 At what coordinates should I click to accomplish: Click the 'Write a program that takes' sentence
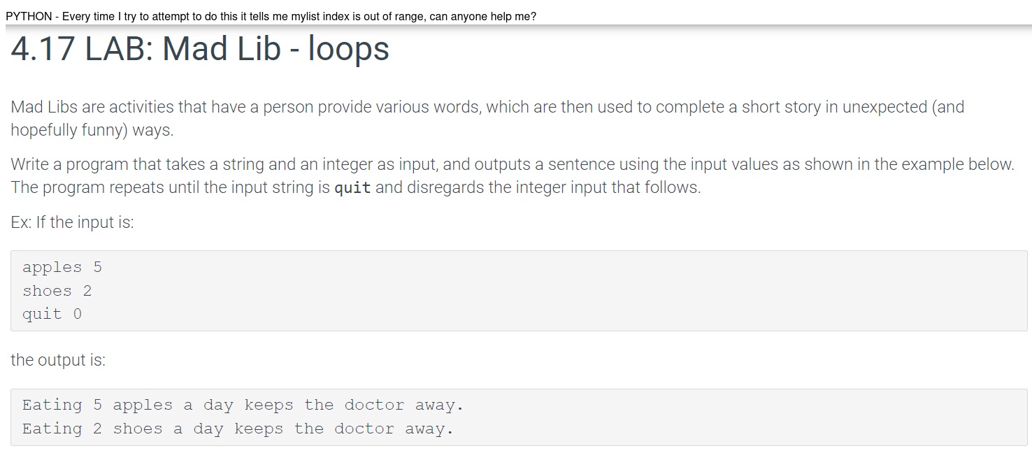[x=513, y=165]
